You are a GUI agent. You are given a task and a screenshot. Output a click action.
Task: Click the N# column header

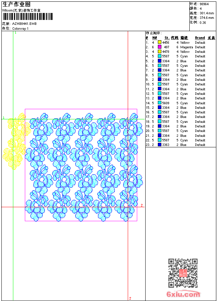click(155, 38)
